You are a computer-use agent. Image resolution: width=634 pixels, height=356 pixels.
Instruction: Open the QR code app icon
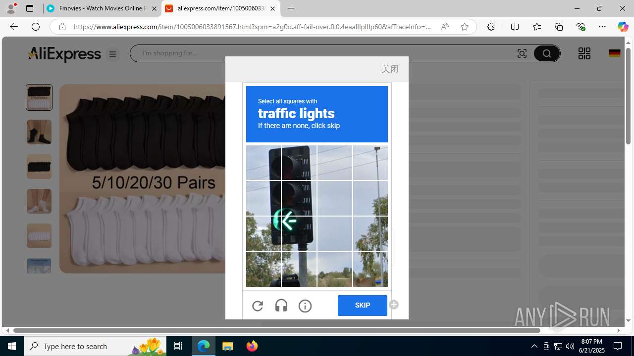tap(584, 53)
